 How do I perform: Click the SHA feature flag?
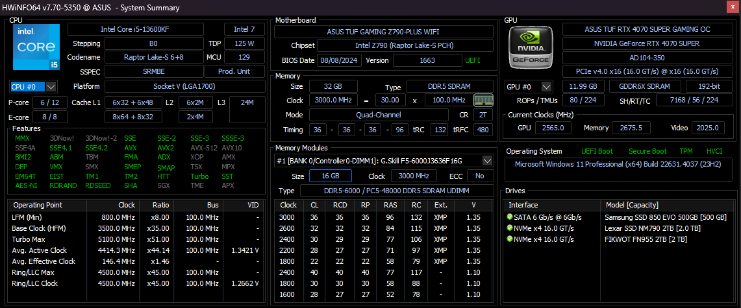[x=131, y=185]
